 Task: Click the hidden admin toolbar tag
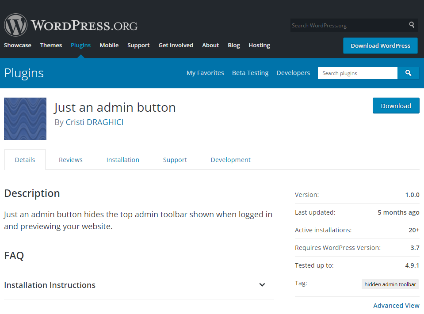[x=390, y=284]
